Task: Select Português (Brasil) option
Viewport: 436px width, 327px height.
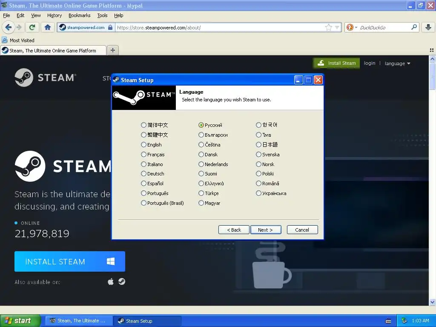Action: (162, 203)
